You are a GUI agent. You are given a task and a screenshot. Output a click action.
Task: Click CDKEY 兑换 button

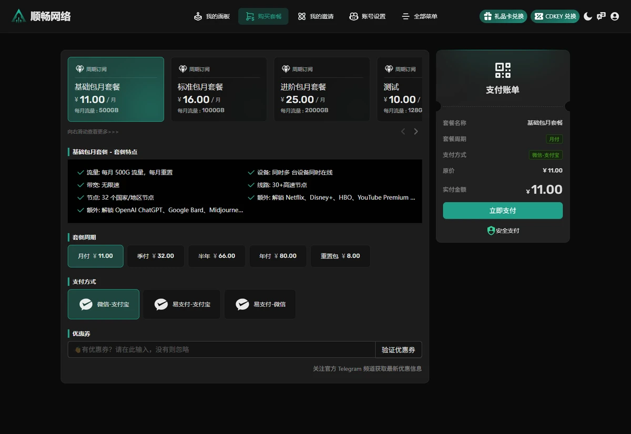click(x=555, y=16)
